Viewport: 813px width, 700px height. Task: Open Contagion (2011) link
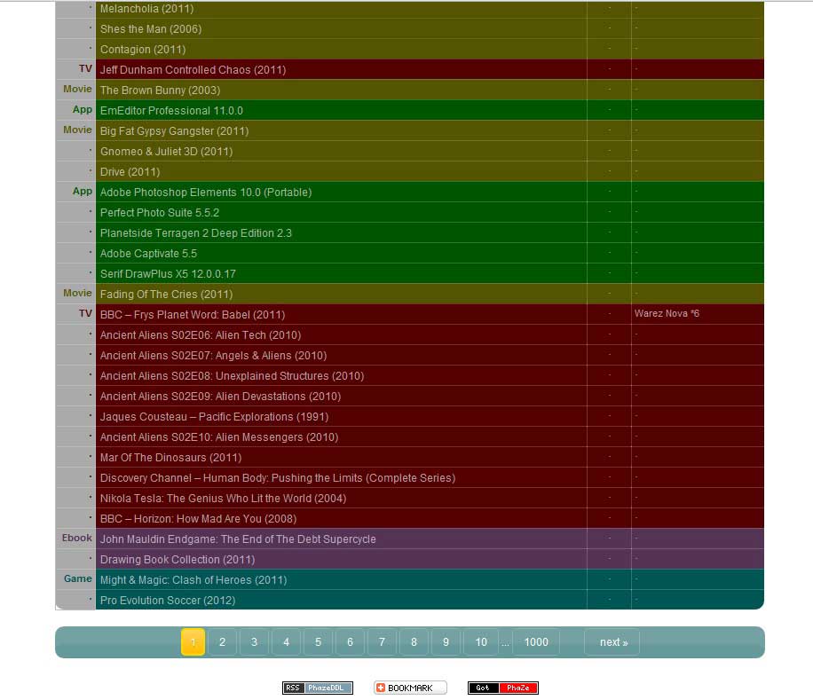coord(143,49)
